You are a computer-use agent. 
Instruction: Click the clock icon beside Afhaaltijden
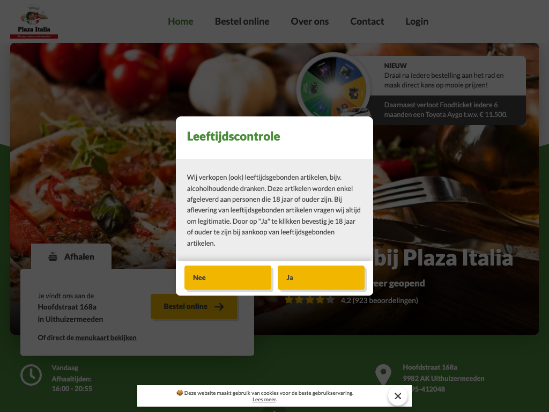point(31,375)
